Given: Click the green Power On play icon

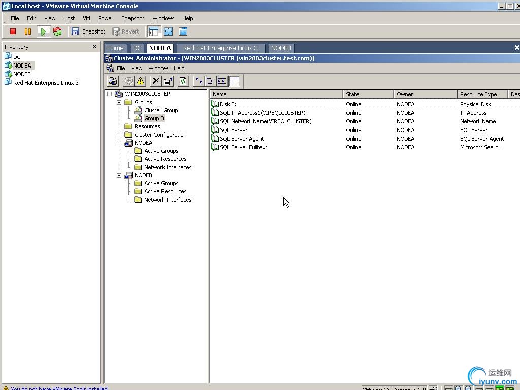Looking at the screenshot, I should coord(43,31).
